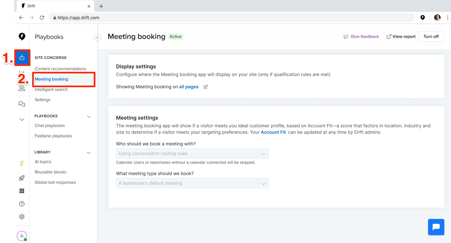Collapse the LIBRARY section chevron
The width and height of the screenshot is (451, 243).
pos(89,153)
